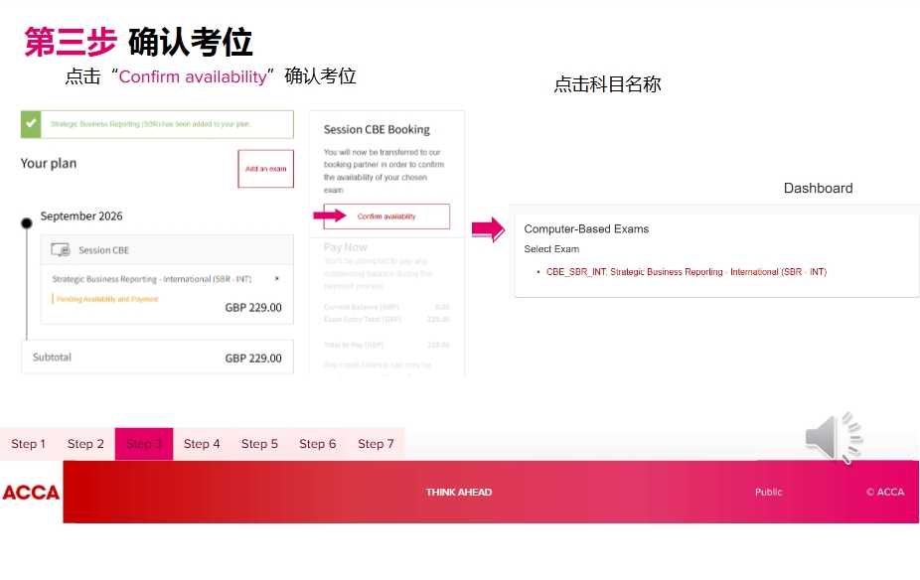The height and width of the screenshot is (580, 920).
Task: Click the 'Dashboard' title
Action: click(x=819, y=189)
